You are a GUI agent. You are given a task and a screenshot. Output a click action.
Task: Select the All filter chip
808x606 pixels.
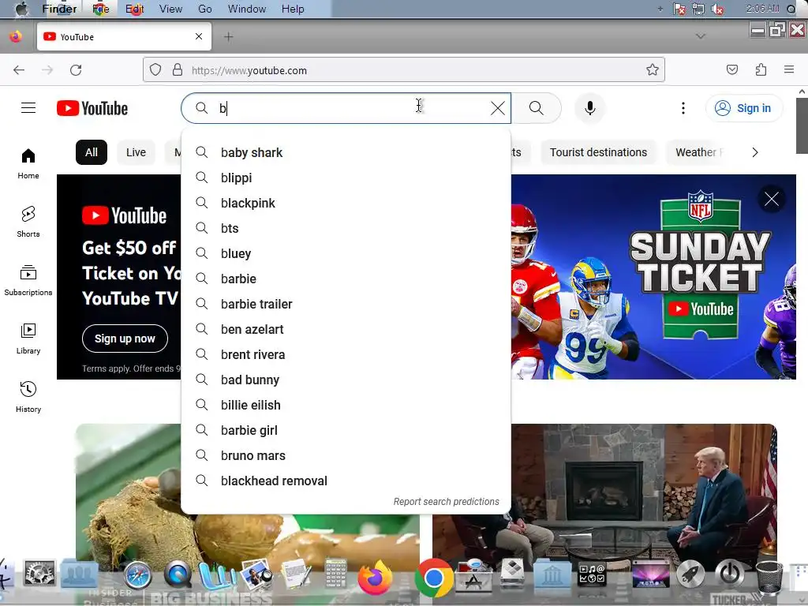point(92,152)
